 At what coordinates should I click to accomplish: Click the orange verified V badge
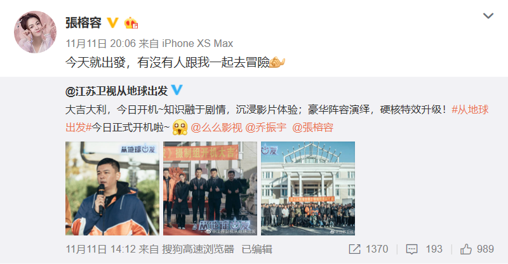(112, 23)
